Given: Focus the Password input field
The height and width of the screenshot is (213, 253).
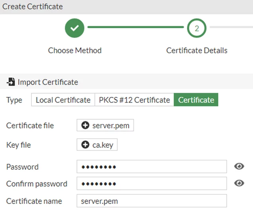Looking at the screenshot, I should point(152,167).
